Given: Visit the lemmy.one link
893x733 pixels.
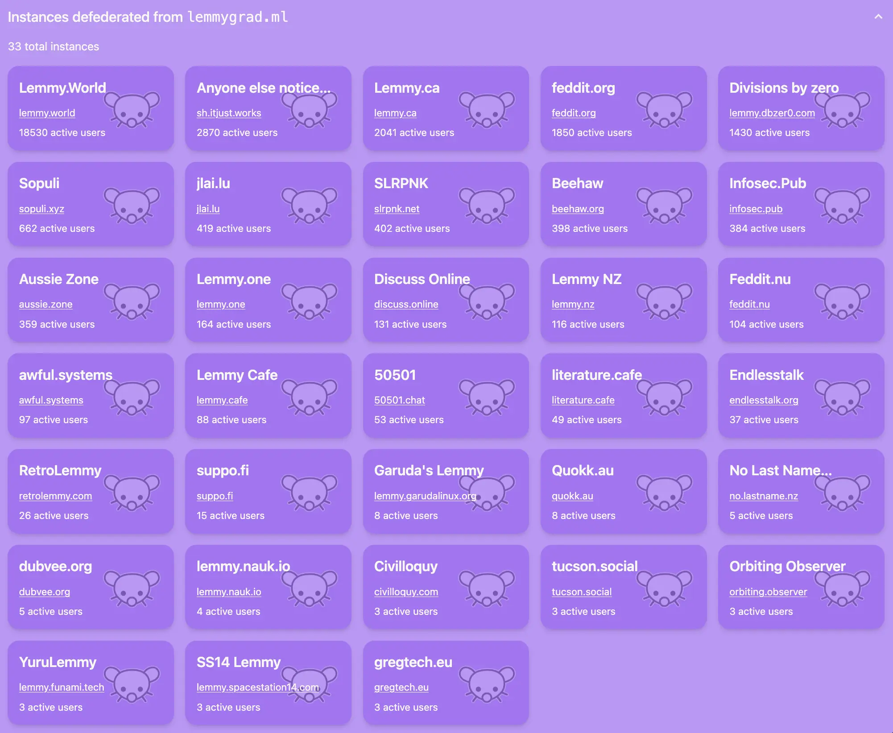Looking at the screenshot, I should [221, 304].
